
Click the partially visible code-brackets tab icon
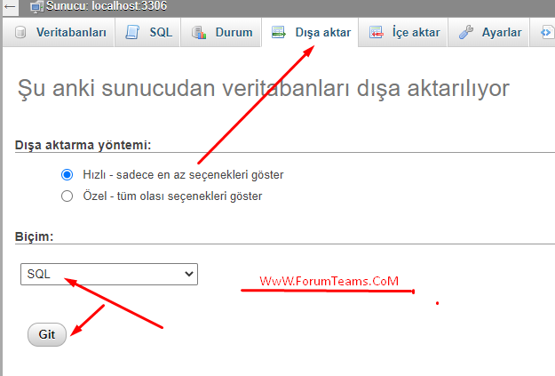546,32
